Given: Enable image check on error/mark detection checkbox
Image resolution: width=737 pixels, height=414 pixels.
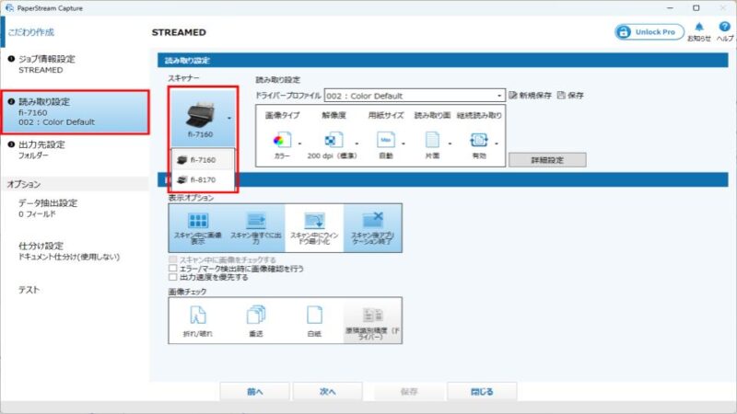Looking at the screenshot, I should click(x=173, y=269).
